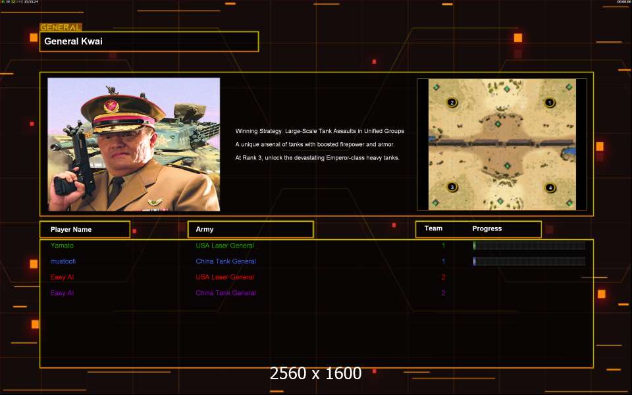Click the General Kwai title field
This screenshot has height=395, width=632.
(x=149, y=41)
